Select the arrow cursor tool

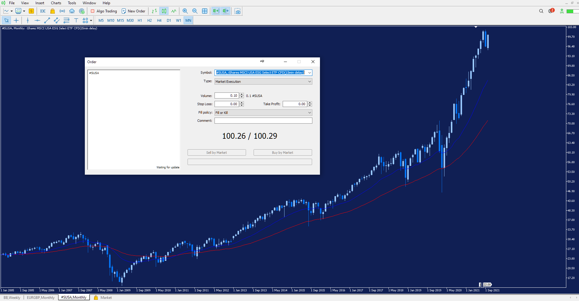[6, 20]
